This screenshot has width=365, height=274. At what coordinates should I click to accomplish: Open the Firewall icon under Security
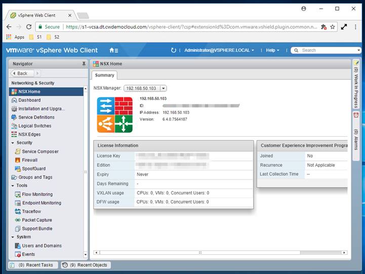(18, 160)
